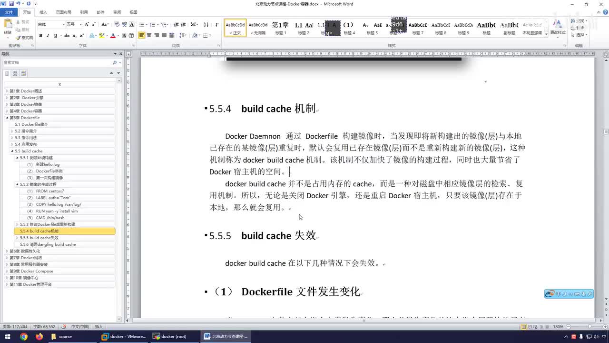Open the font name dropdown (宋体)
Screen dimensions: 609x343
click(63, 24)
